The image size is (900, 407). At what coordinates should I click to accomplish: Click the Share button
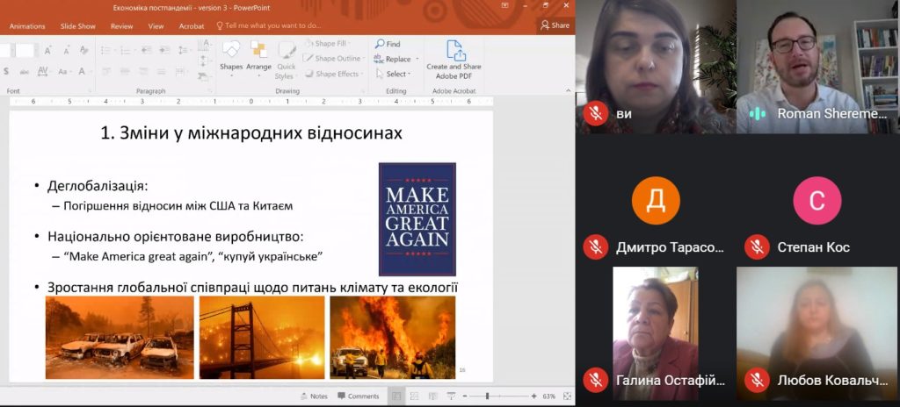point(555,25)
